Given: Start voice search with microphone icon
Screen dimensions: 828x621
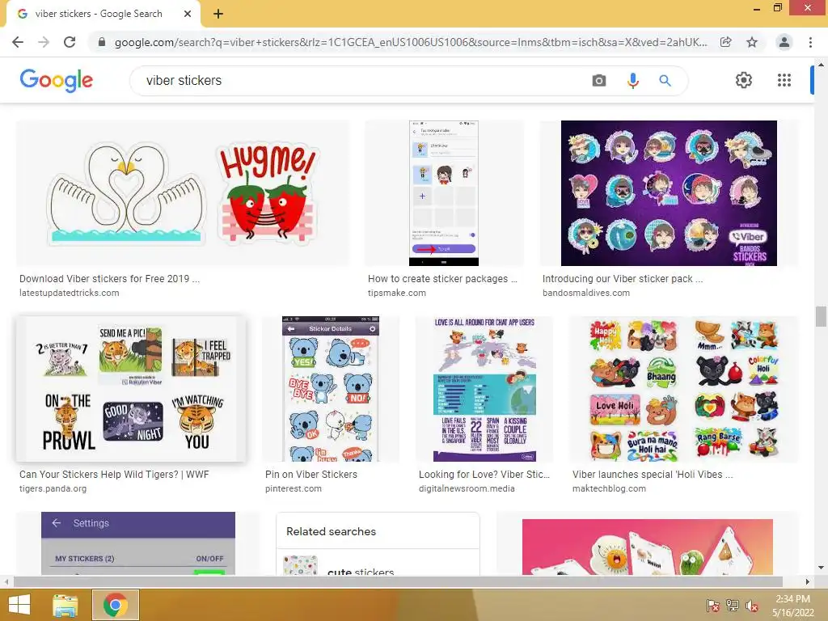Looking at the screenshot, I should coord(632,81).
